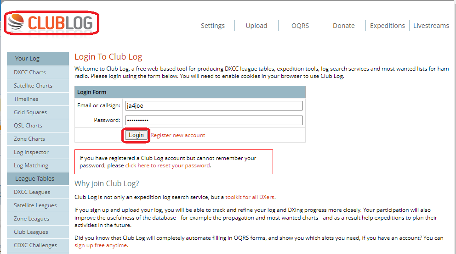Open Satellite Leagues in sidebar
Viewport: 456px width, 254px height.
38,205
